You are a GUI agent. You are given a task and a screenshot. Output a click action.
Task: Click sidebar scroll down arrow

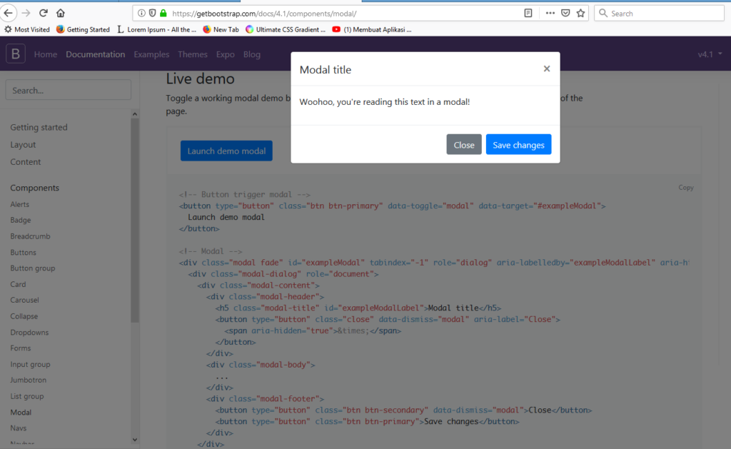click(135, 439)
